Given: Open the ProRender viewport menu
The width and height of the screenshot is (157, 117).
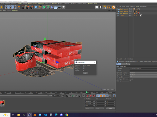Looking at the screenshot, I should tap(15, 11).
